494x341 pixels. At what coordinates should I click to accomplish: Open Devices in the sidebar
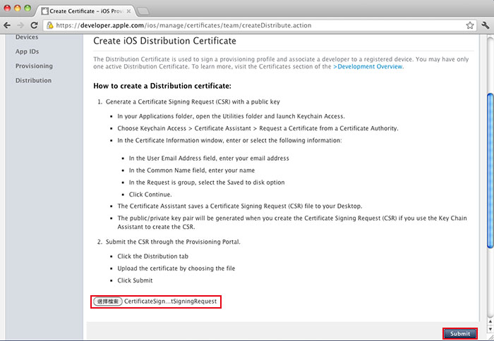click(x=27, y=37)
